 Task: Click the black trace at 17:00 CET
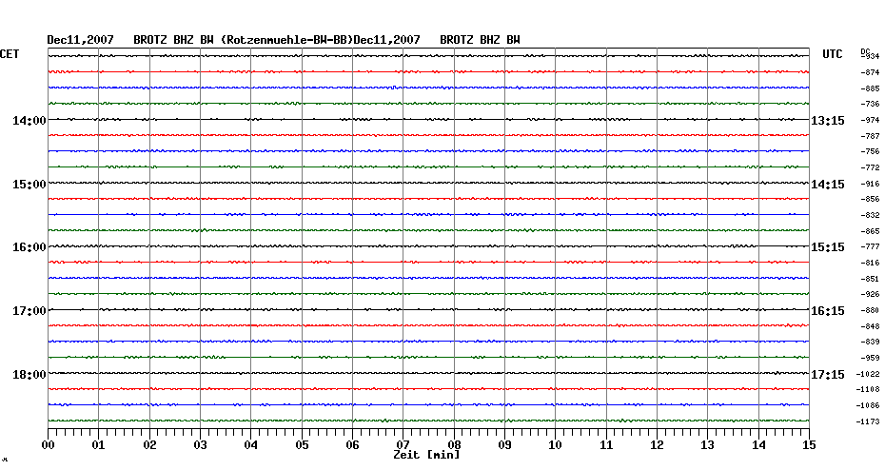point(428,309)
